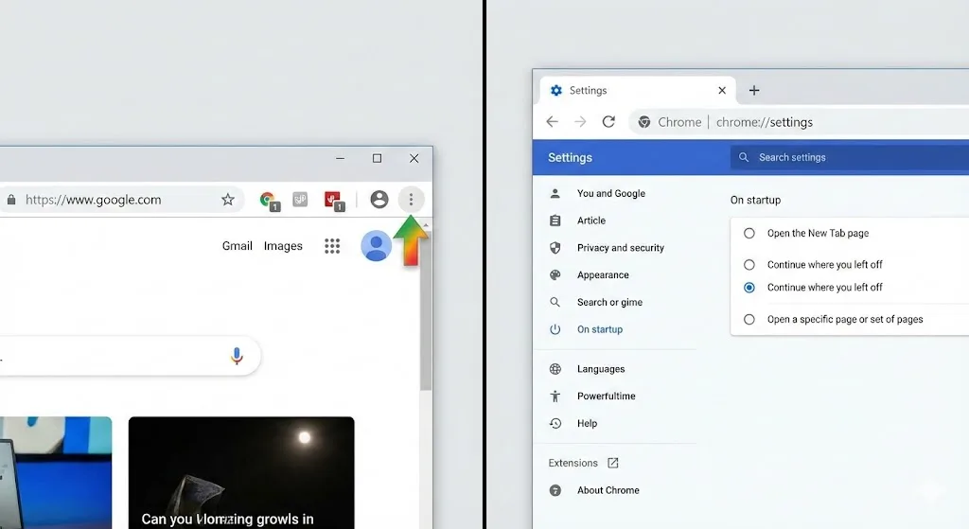This screenshot has width=969, height=529.
Task: Click the red extension icon in the toolbar
Action: coord(333,201)
